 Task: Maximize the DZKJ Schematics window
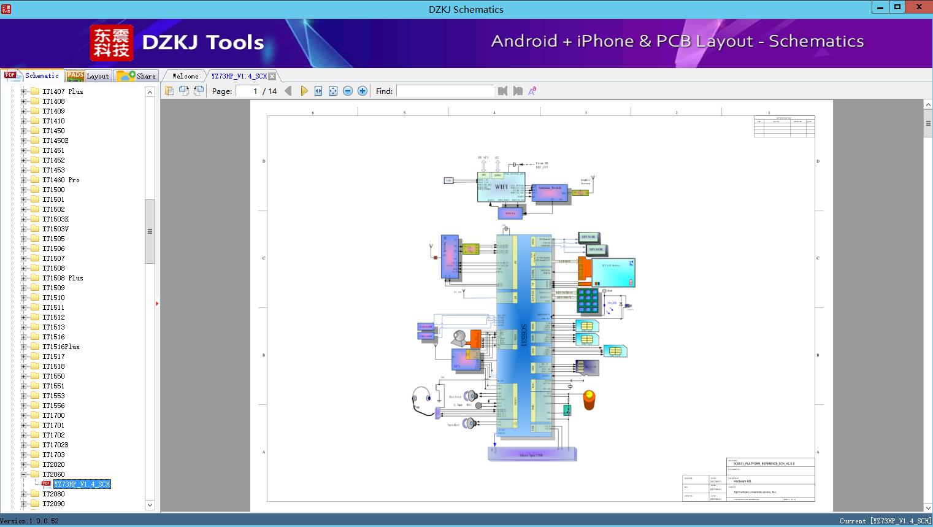(x=897, y=7)
